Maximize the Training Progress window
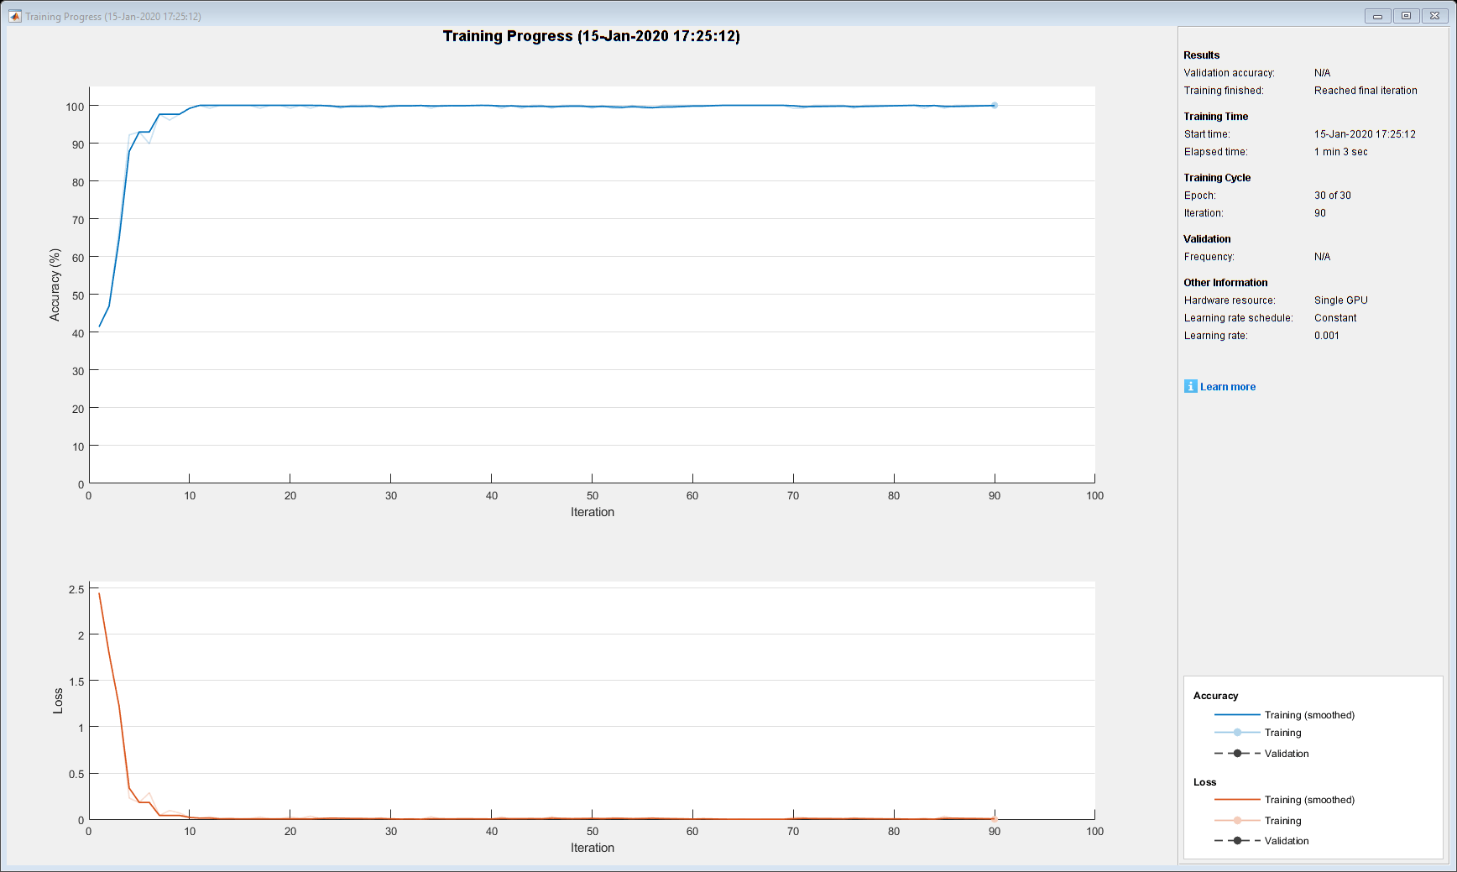The width and height of the screenshot is (1457, 872). (1406, 16)
